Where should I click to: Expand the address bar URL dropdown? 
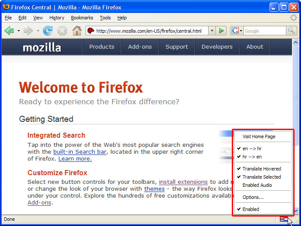pos(212,31)
